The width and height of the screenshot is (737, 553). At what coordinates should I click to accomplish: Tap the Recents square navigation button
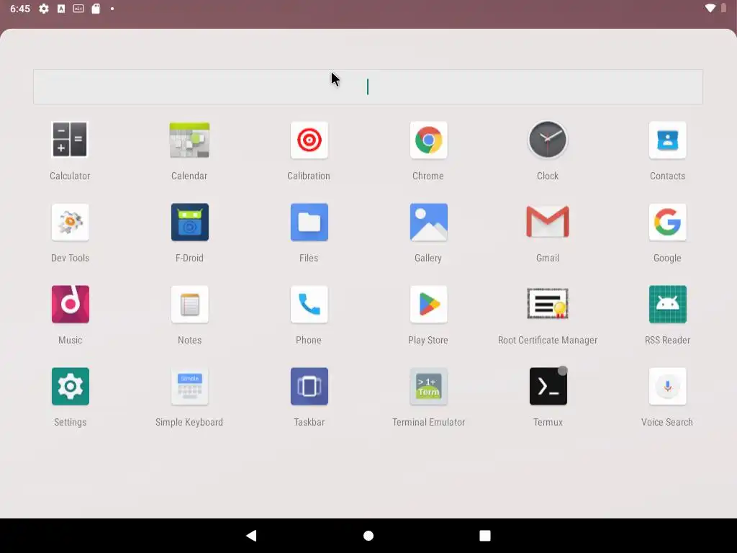tap(485, 536)
